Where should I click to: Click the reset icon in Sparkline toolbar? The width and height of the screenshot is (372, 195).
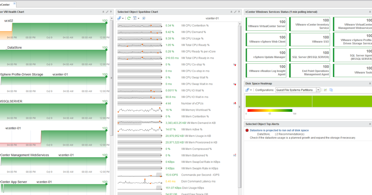144,18
